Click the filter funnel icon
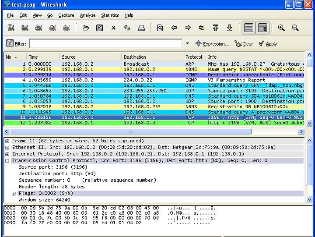Image resolution: width=315 pixels, height=237 pixels. tap(10, 43)
